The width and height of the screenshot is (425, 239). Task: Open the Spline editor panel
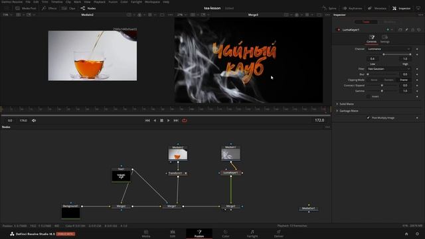point(329,9)
